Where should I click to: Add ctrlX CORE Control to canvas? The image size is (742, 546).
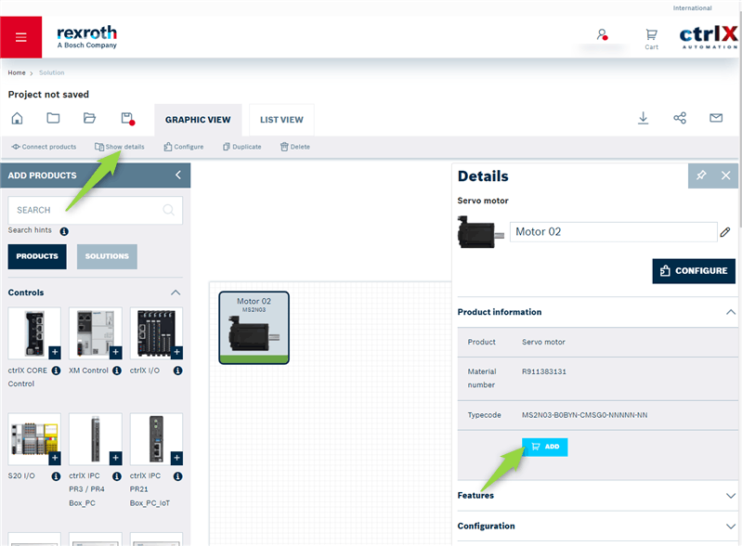(55, 352)
